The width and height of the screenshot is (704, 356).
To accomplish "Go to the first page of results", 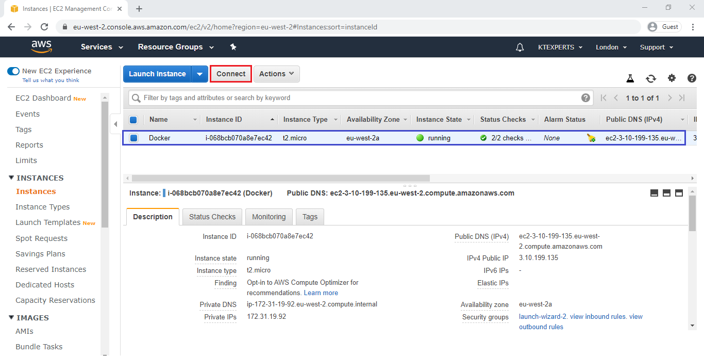I will [604, 98].
